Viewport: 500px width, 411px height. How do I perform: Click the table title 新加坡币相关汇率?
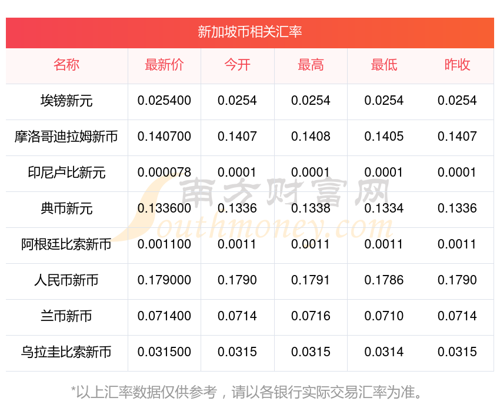coord(249,32)
